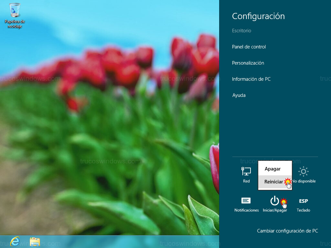Choose Apagar to shut down

click(x=273, y=169)
